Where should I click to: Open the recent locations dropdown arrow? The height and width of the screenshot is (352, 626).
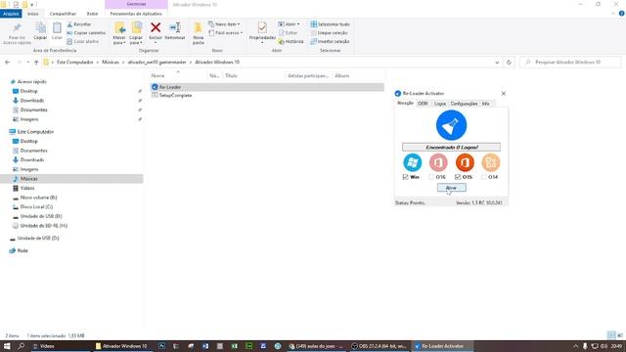28,63
